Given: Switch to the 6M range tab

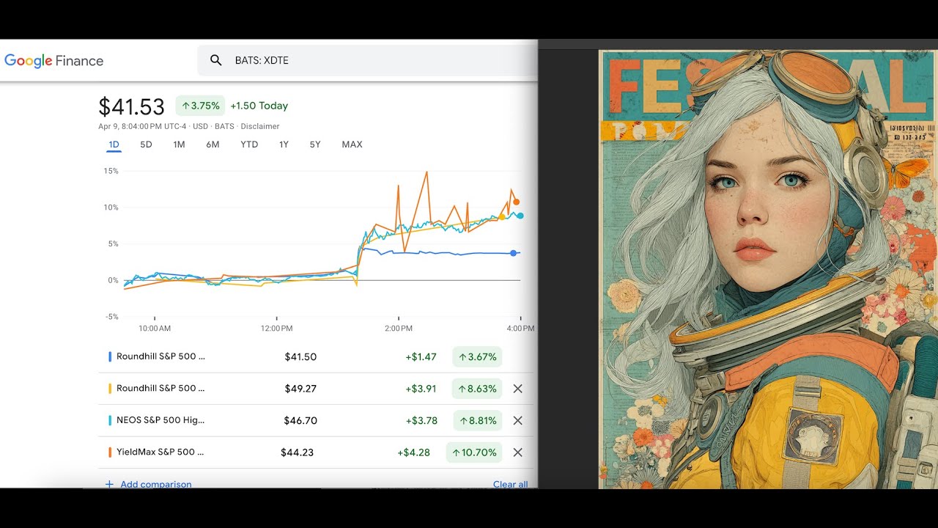Looking at the screenshot, I should click(x=213, y=144).
